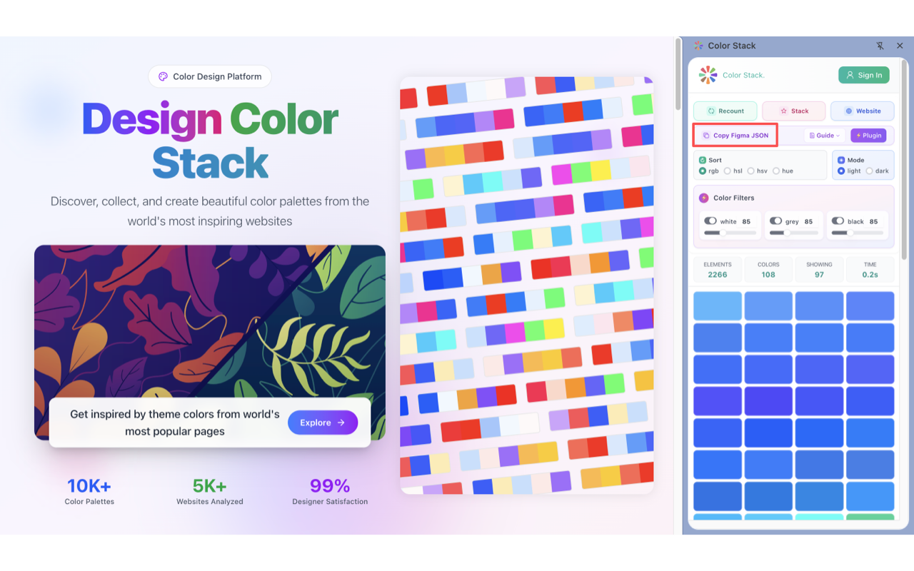Image resolution: width=914 pixels, height=571 pixels.
Task: Click the white filter threshold slider
Action: tap(730, 233)
